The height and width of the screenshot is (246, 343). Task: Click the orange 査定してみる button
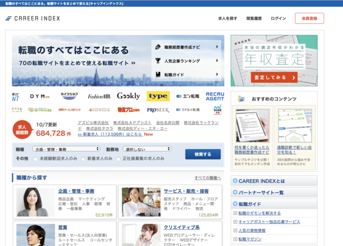274,77
